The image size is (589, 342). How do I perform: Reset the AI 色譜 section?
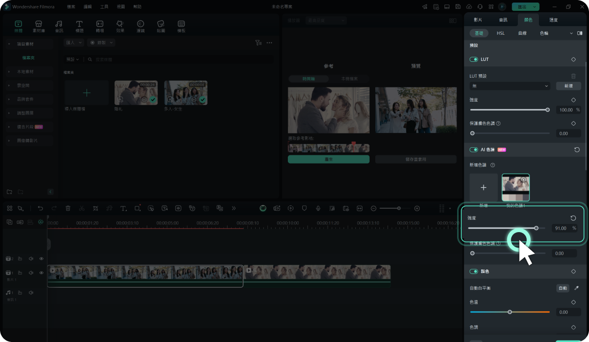577,150
